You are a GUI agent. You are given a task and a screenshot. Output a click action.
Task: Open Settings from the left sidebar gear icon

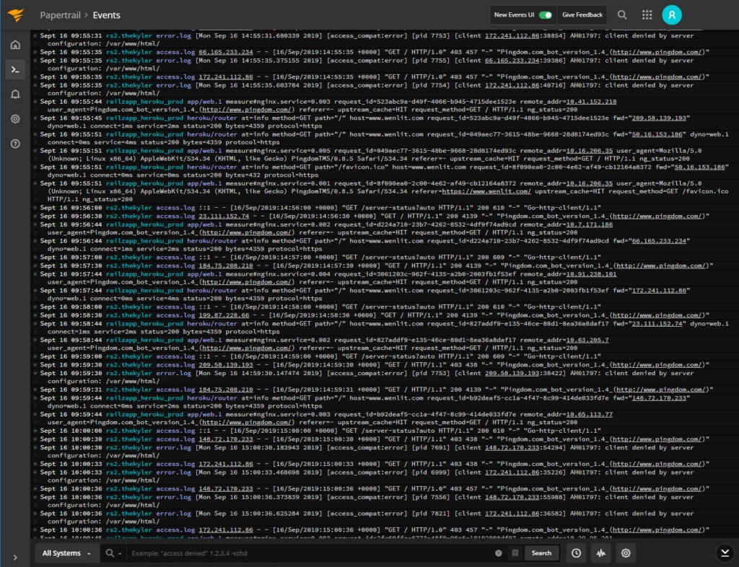(15, 119)
